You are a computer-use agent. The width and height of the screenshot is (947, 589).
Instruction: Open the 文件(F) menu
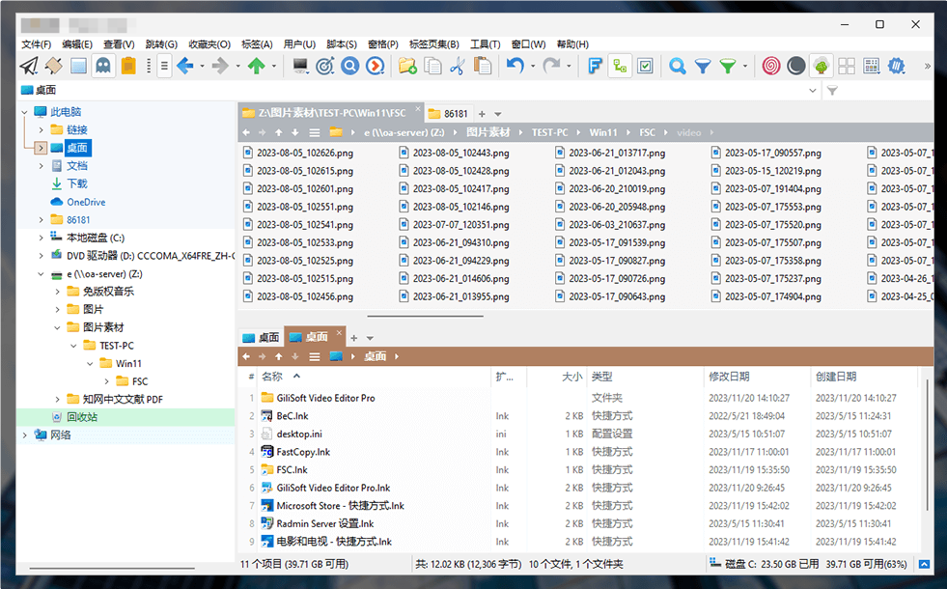[37, 44]
